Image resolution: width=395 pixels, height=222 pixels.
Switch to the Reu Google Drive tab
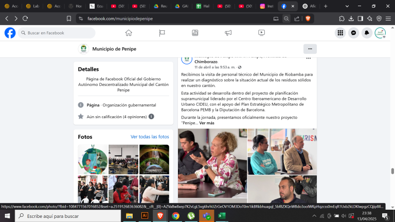point(160,6)
